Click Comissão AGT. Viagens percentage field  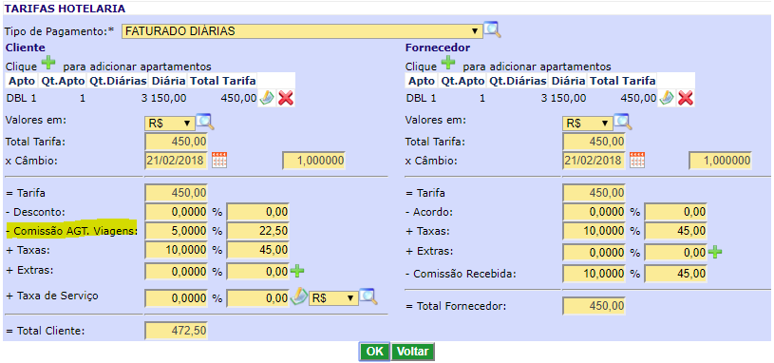pyautogui.click(x=177, y=231)
